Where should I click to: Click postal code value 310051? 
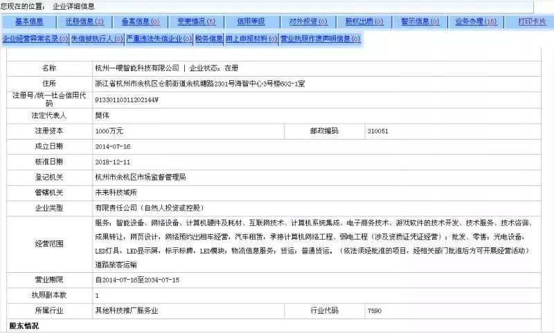(x=377, y=131)
